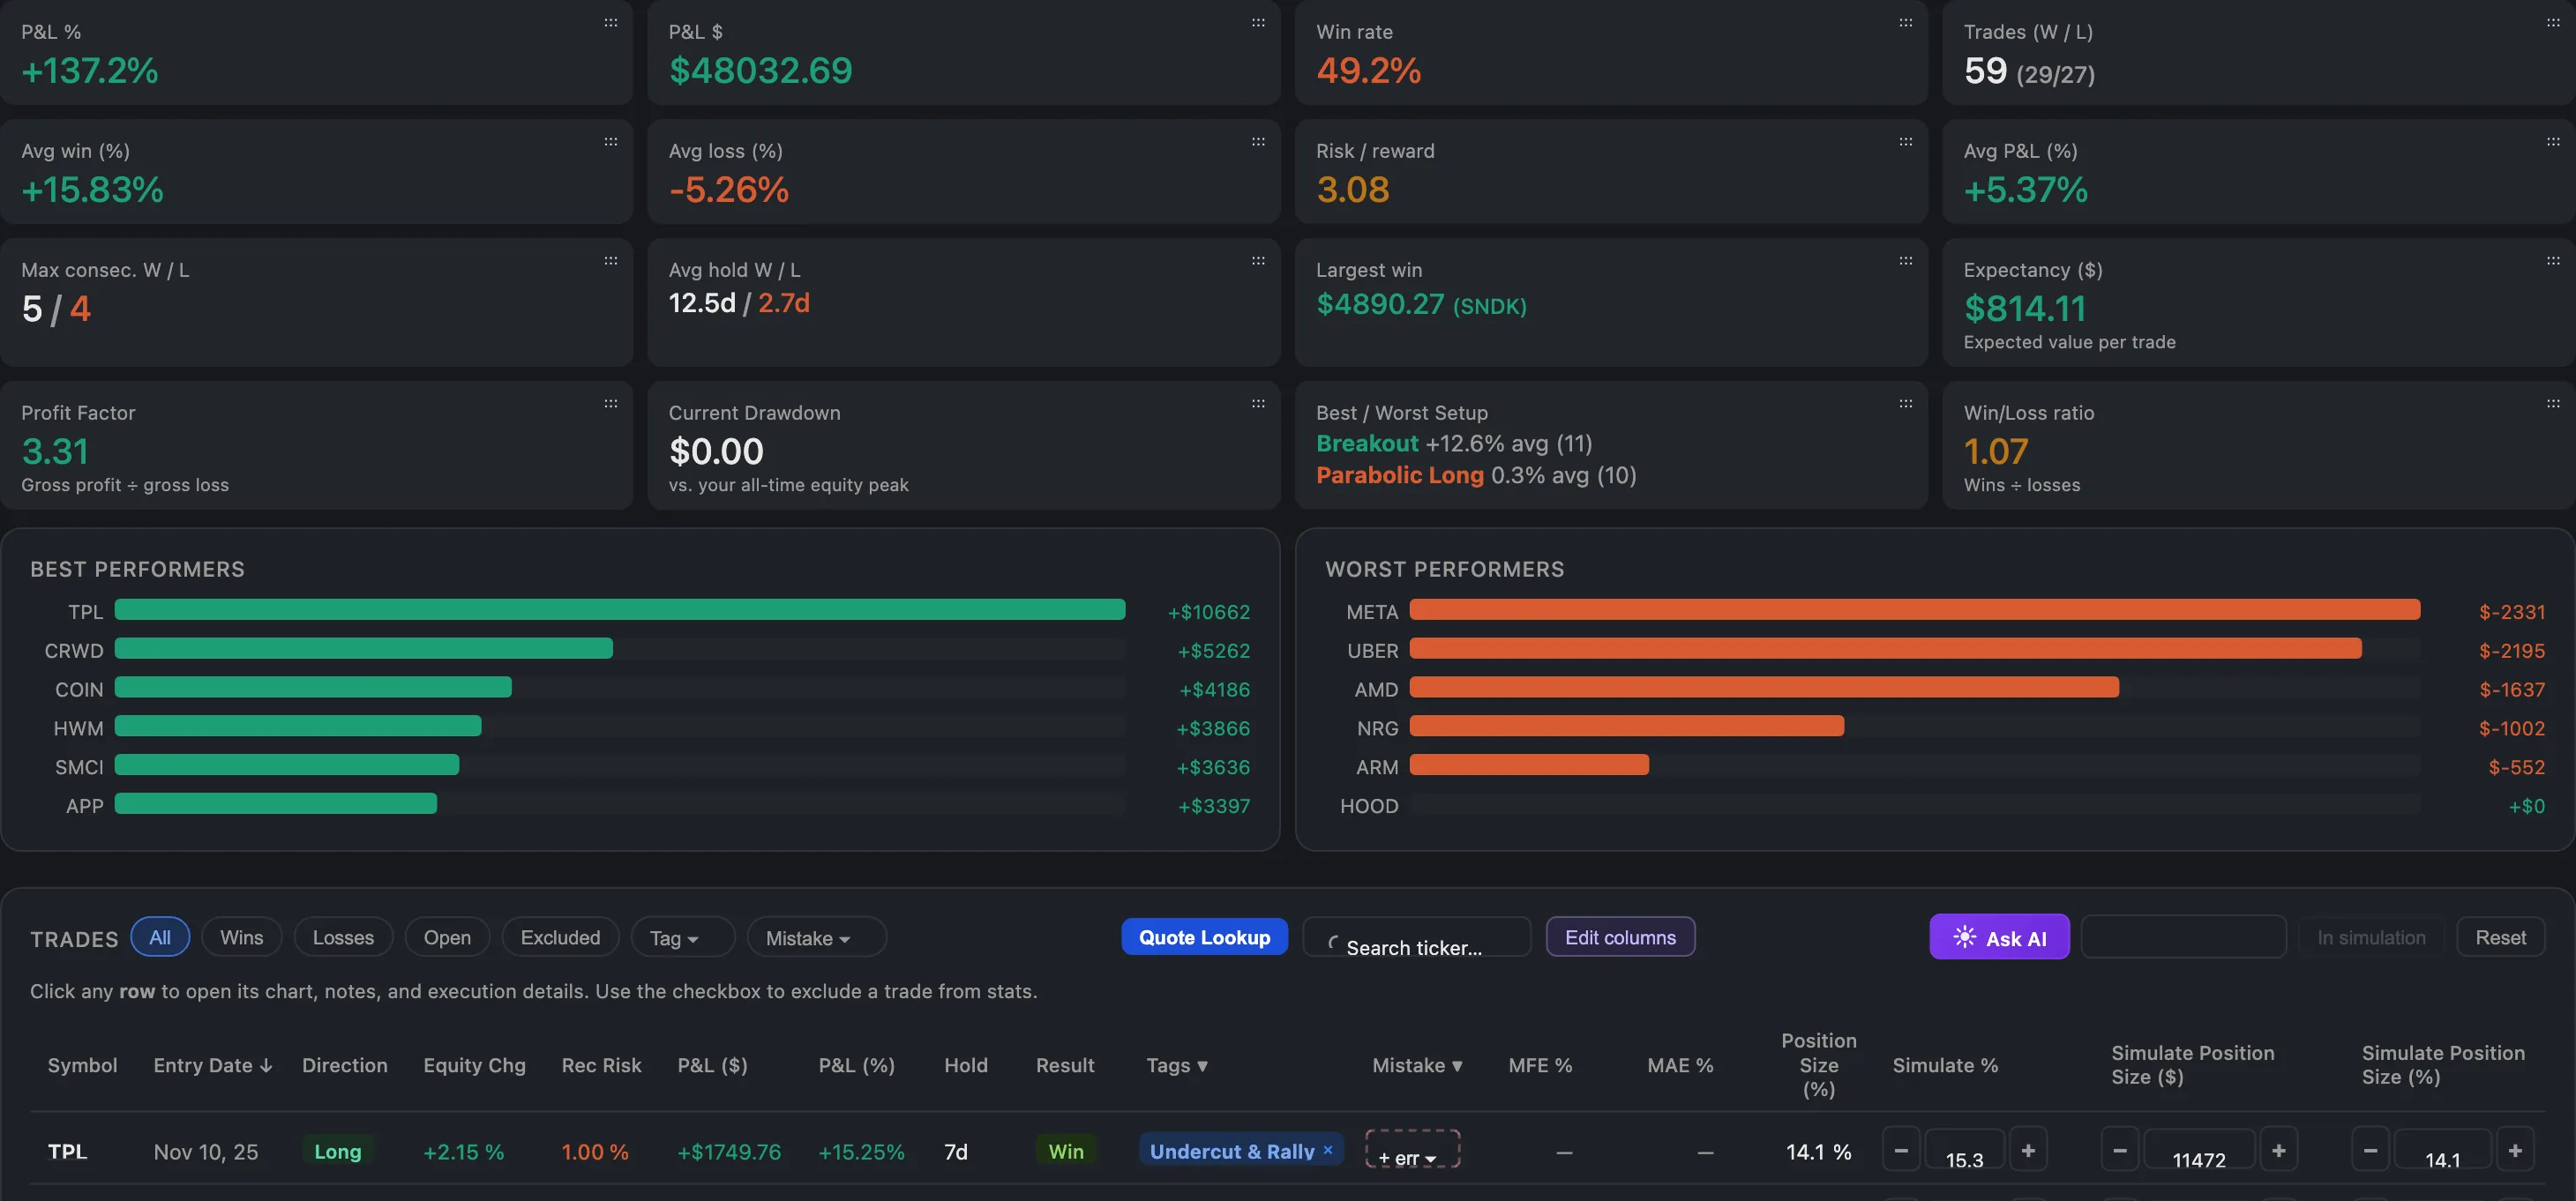2576x1201 pixels.
Task: Filter trades by Losses
Action: coord(343,937)
